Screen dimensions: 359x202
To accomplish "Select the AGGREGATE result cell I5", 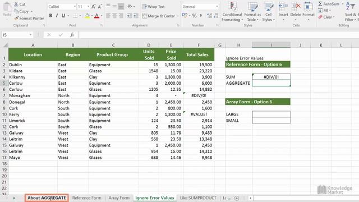I will [x=271, y=83].
